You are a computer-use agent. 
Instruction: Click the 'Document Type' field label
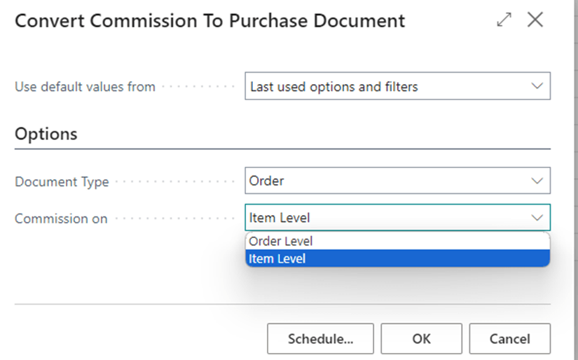(62, 181)
